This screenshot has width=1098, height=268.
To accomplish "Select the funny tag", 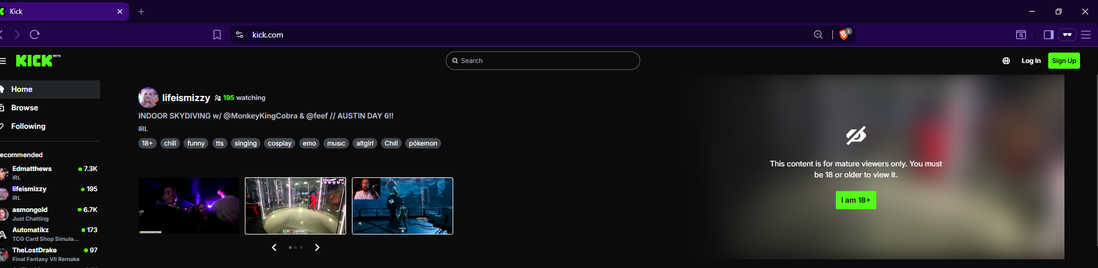I will click(x=196, y=143).
